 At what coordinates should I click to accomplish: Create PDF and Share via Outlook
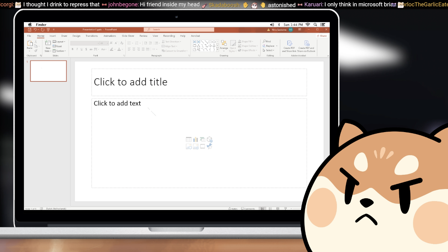(x=306, y=47)
